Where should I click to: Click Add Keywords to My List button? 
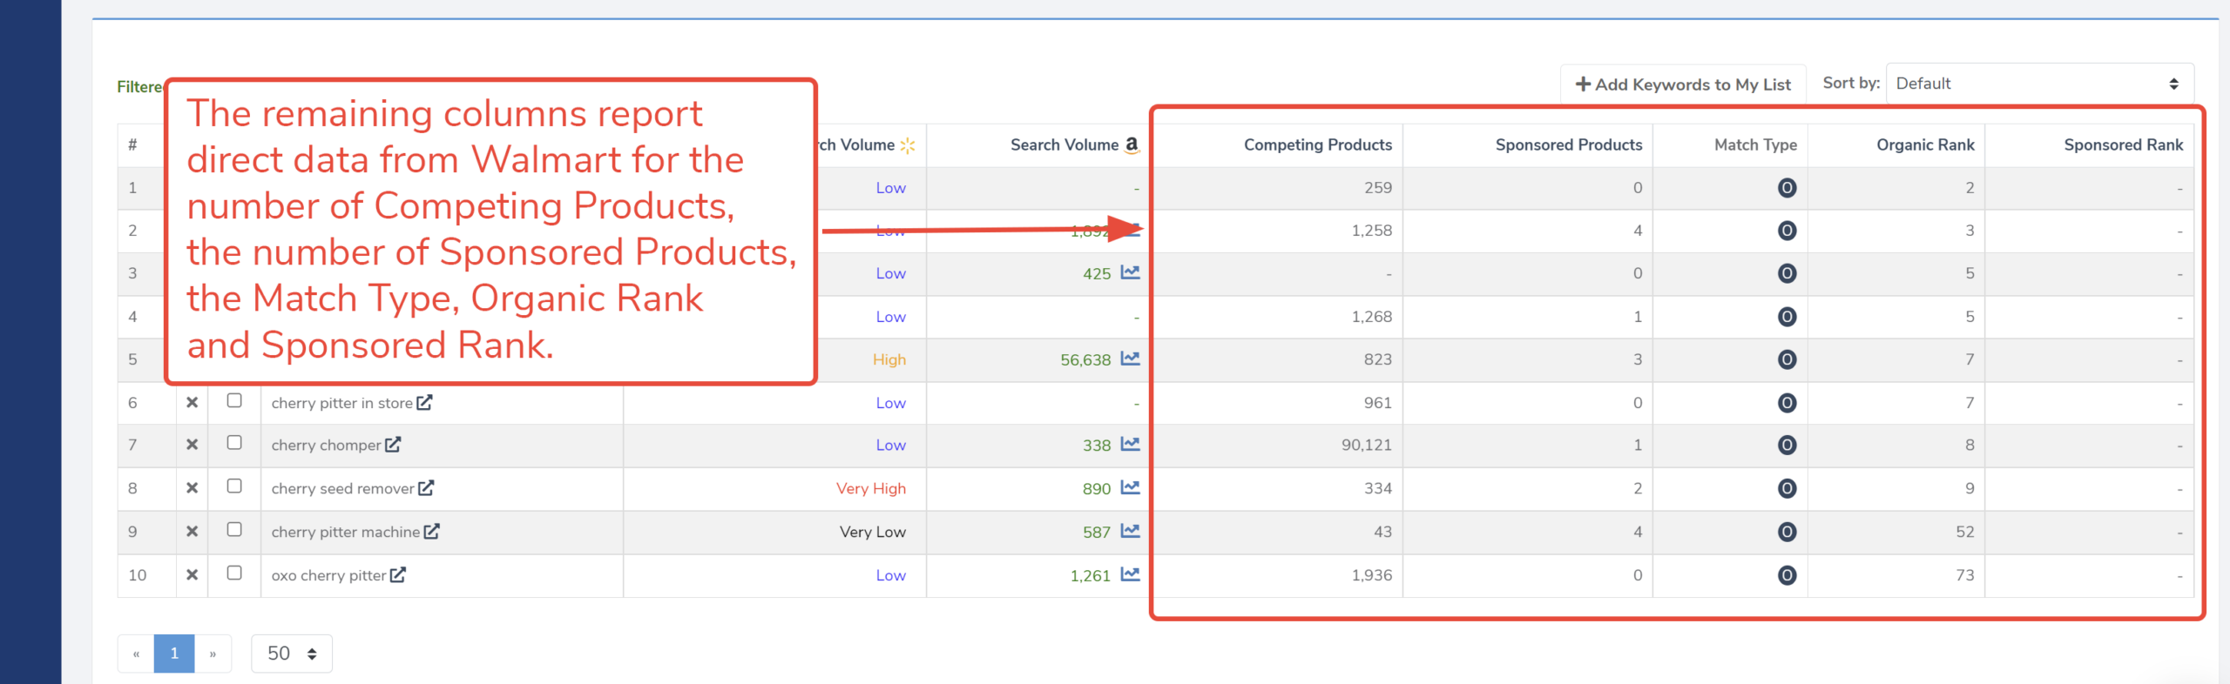[1683, 84]
